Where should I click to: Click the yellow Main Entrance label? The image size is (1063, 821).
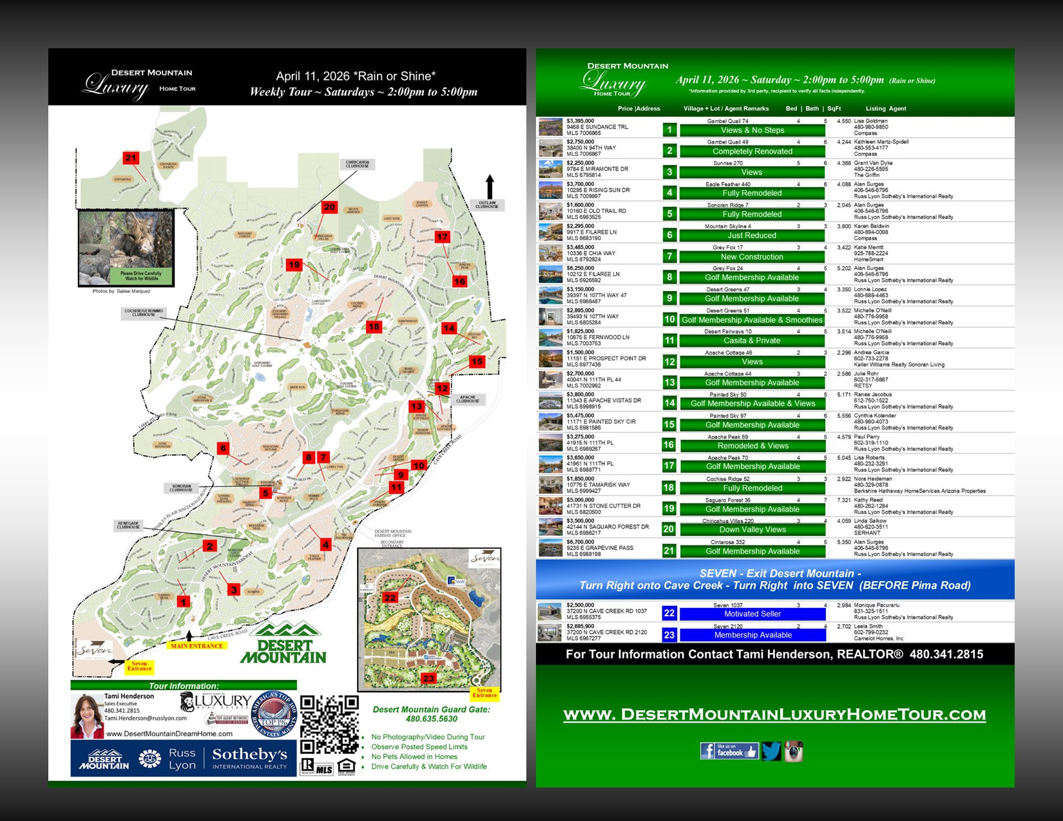point(196,646)
